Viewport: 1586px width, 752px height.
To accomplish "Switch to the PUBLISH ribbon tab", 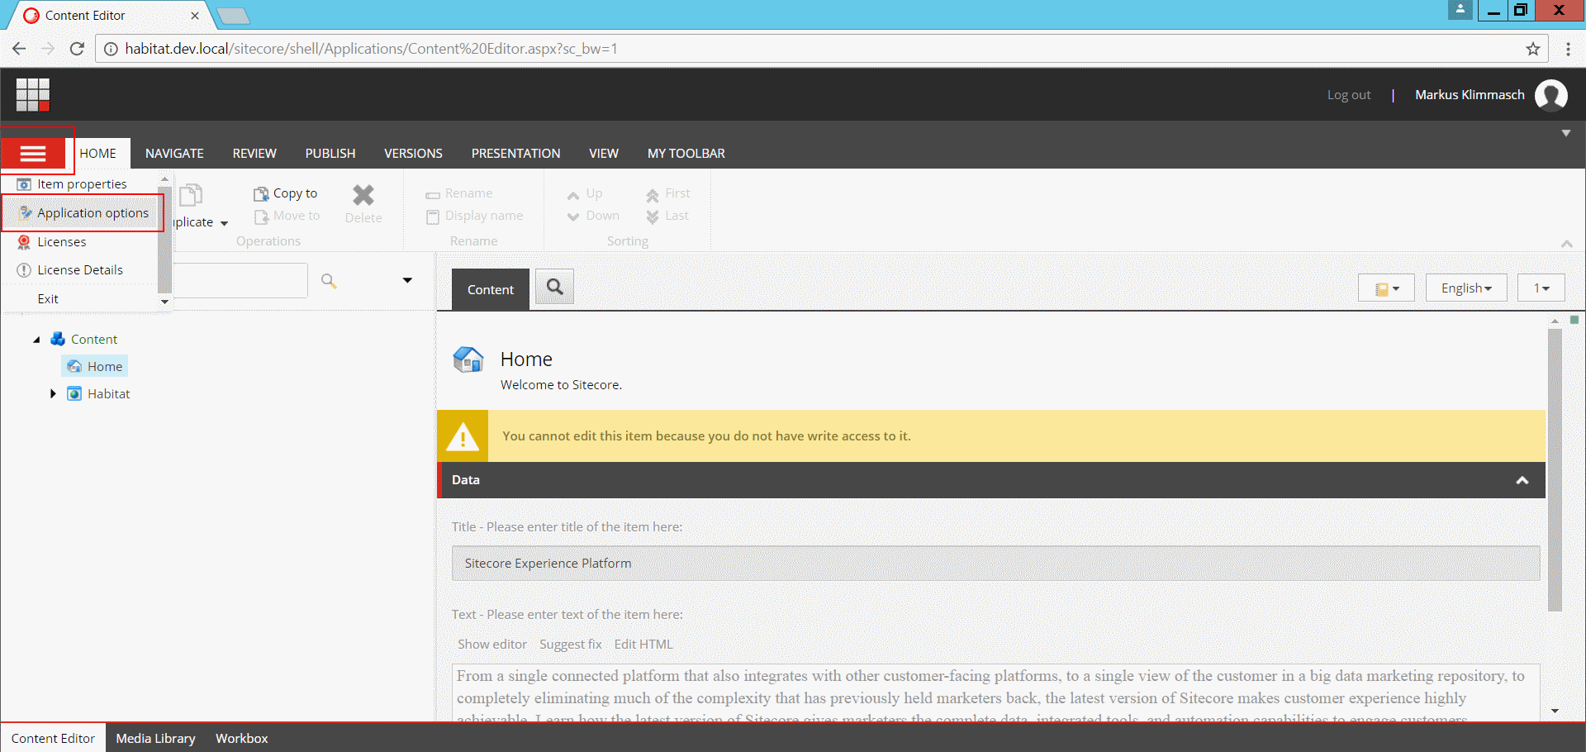I will point(330,154).
